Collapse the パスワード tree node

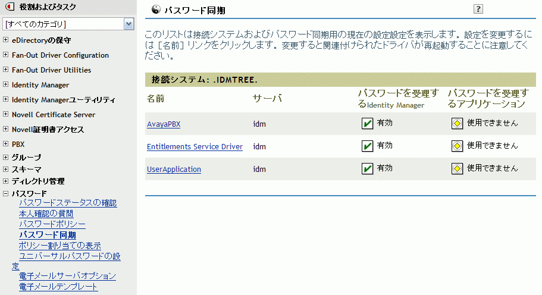tap(5, 193)
